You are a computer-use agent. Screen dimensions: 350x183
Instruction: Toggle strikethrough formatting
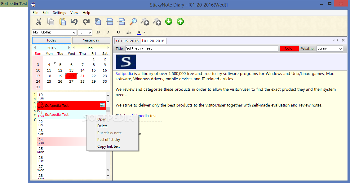[x=129, y=33]
